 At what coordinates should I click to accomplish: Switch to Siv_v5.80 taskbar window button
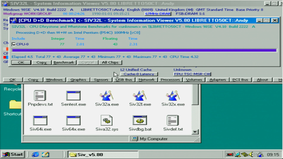(103, 155)
